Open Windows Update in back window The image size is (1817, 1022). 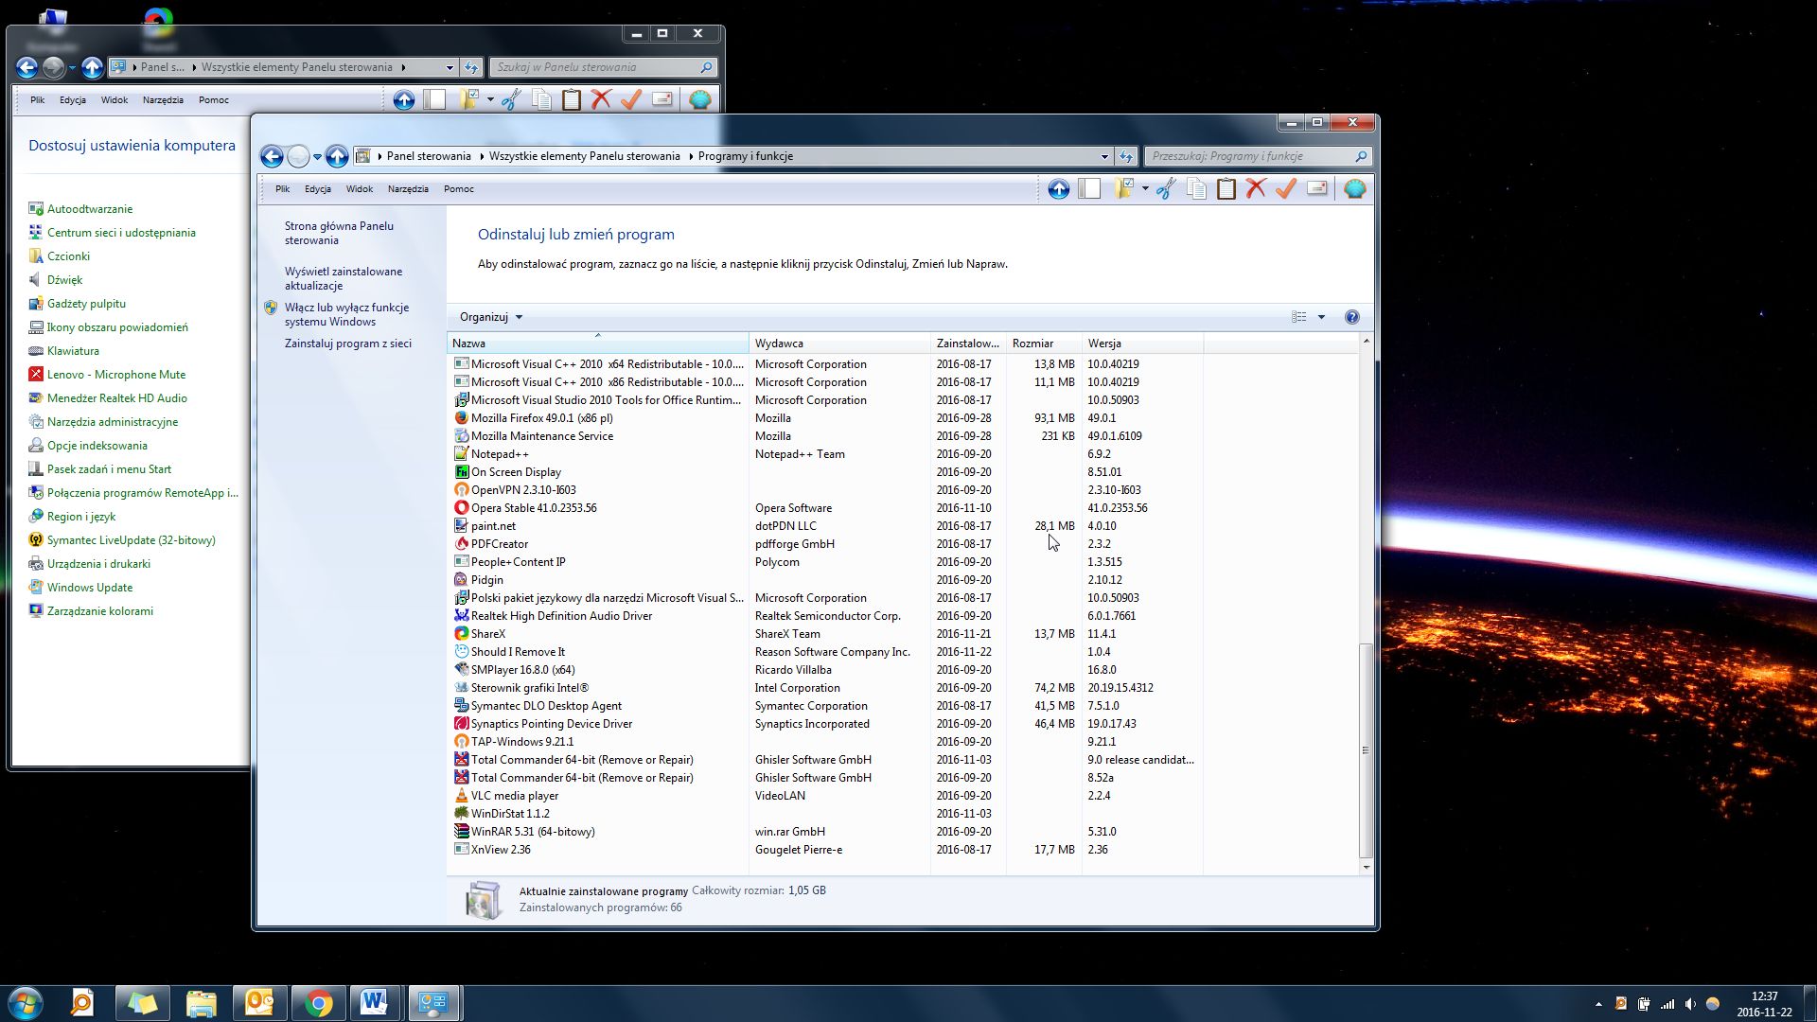point(90,588)
